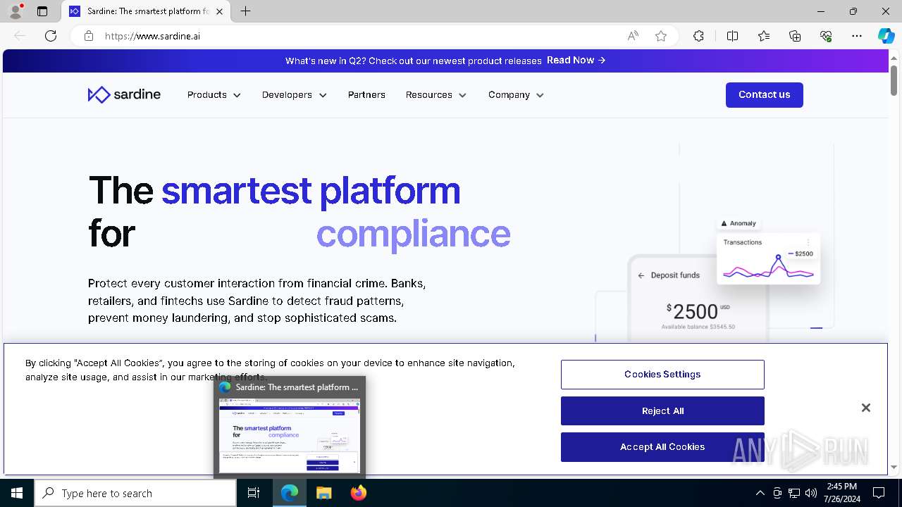The image size is (902, 507).
Task: Click the Anomaly label tag
Action: pyautogui.click(x=739, y=223)
